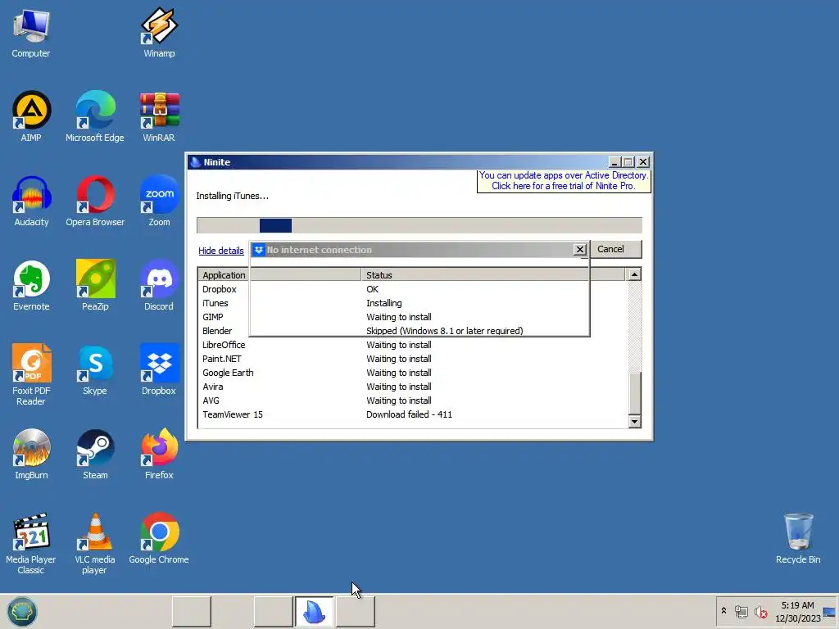839x629 pixels.
Task: Click the Show desktop tray icon
Action: coord(829,613)
